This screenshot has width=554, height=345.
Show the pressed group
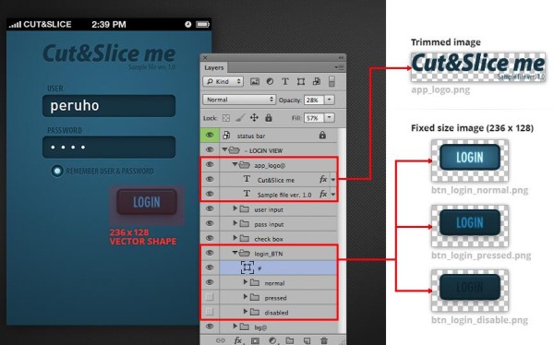pos(210,297)
